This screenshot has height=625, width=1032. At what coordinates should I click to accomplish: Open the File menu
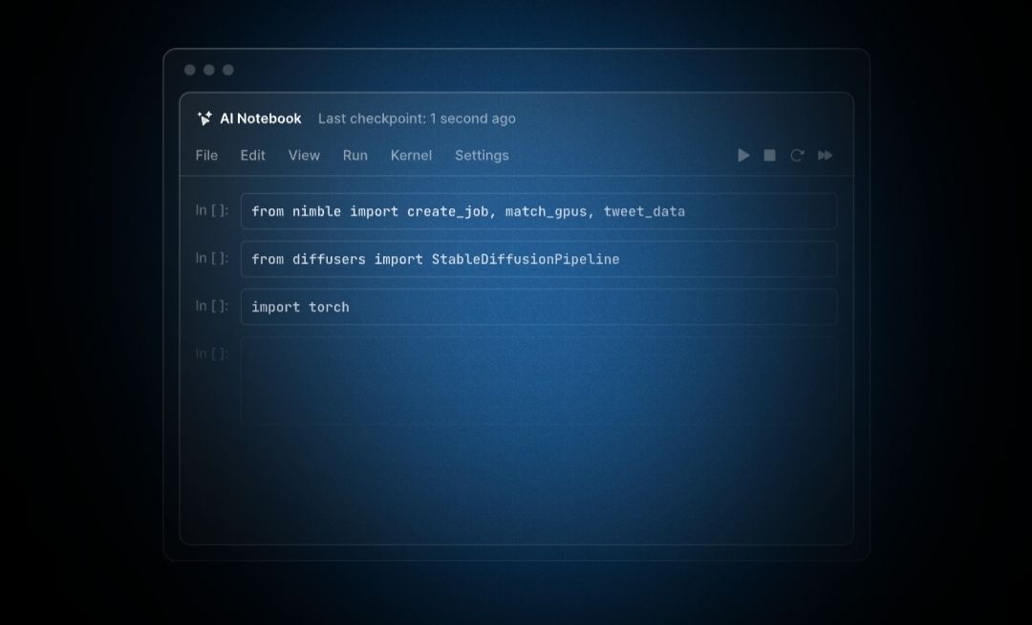click(x=206, y=155)
